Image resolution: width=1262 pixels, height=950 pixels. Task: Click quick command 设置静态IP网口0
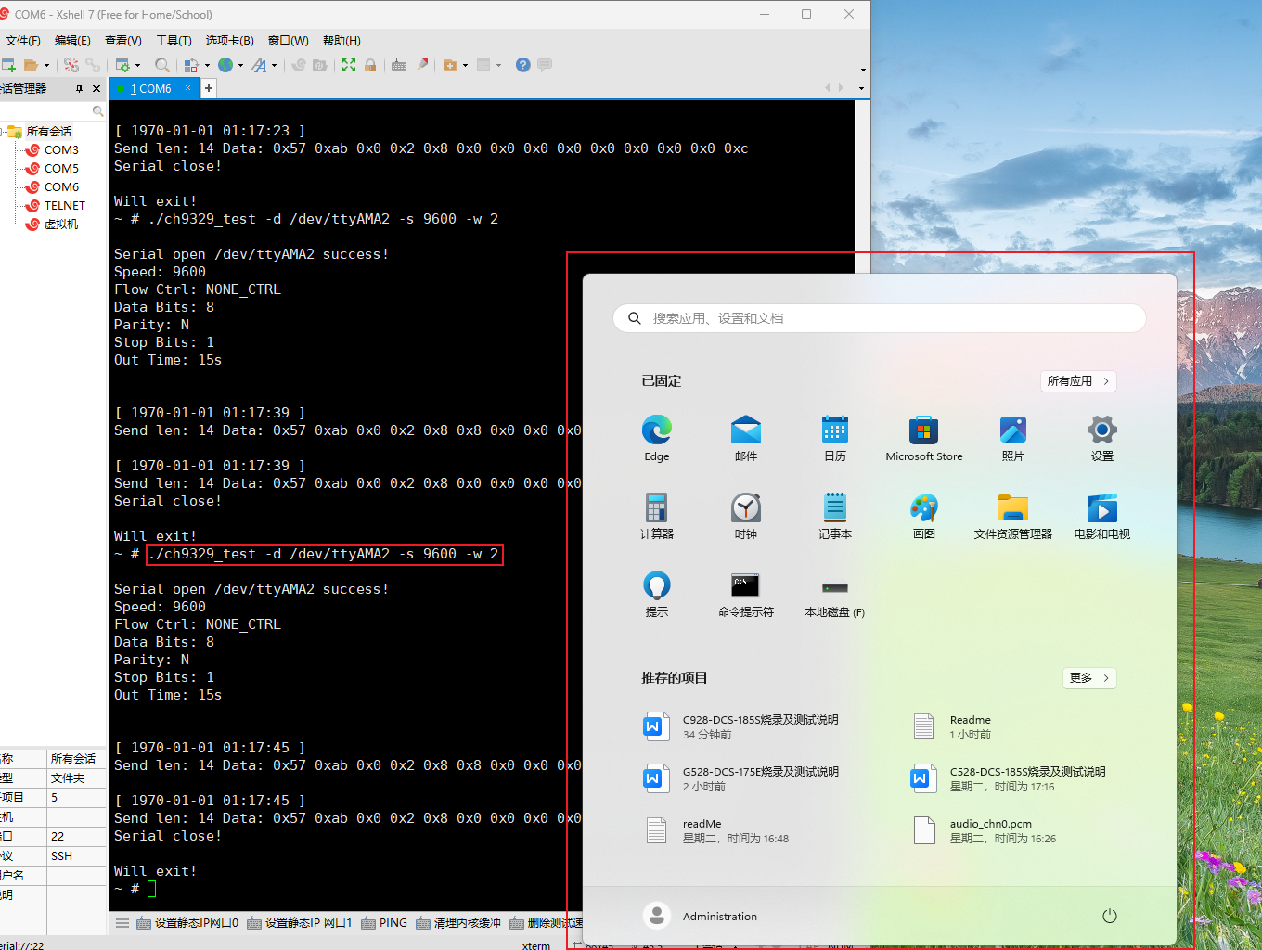pyautogui.click(x=187, y=923)
